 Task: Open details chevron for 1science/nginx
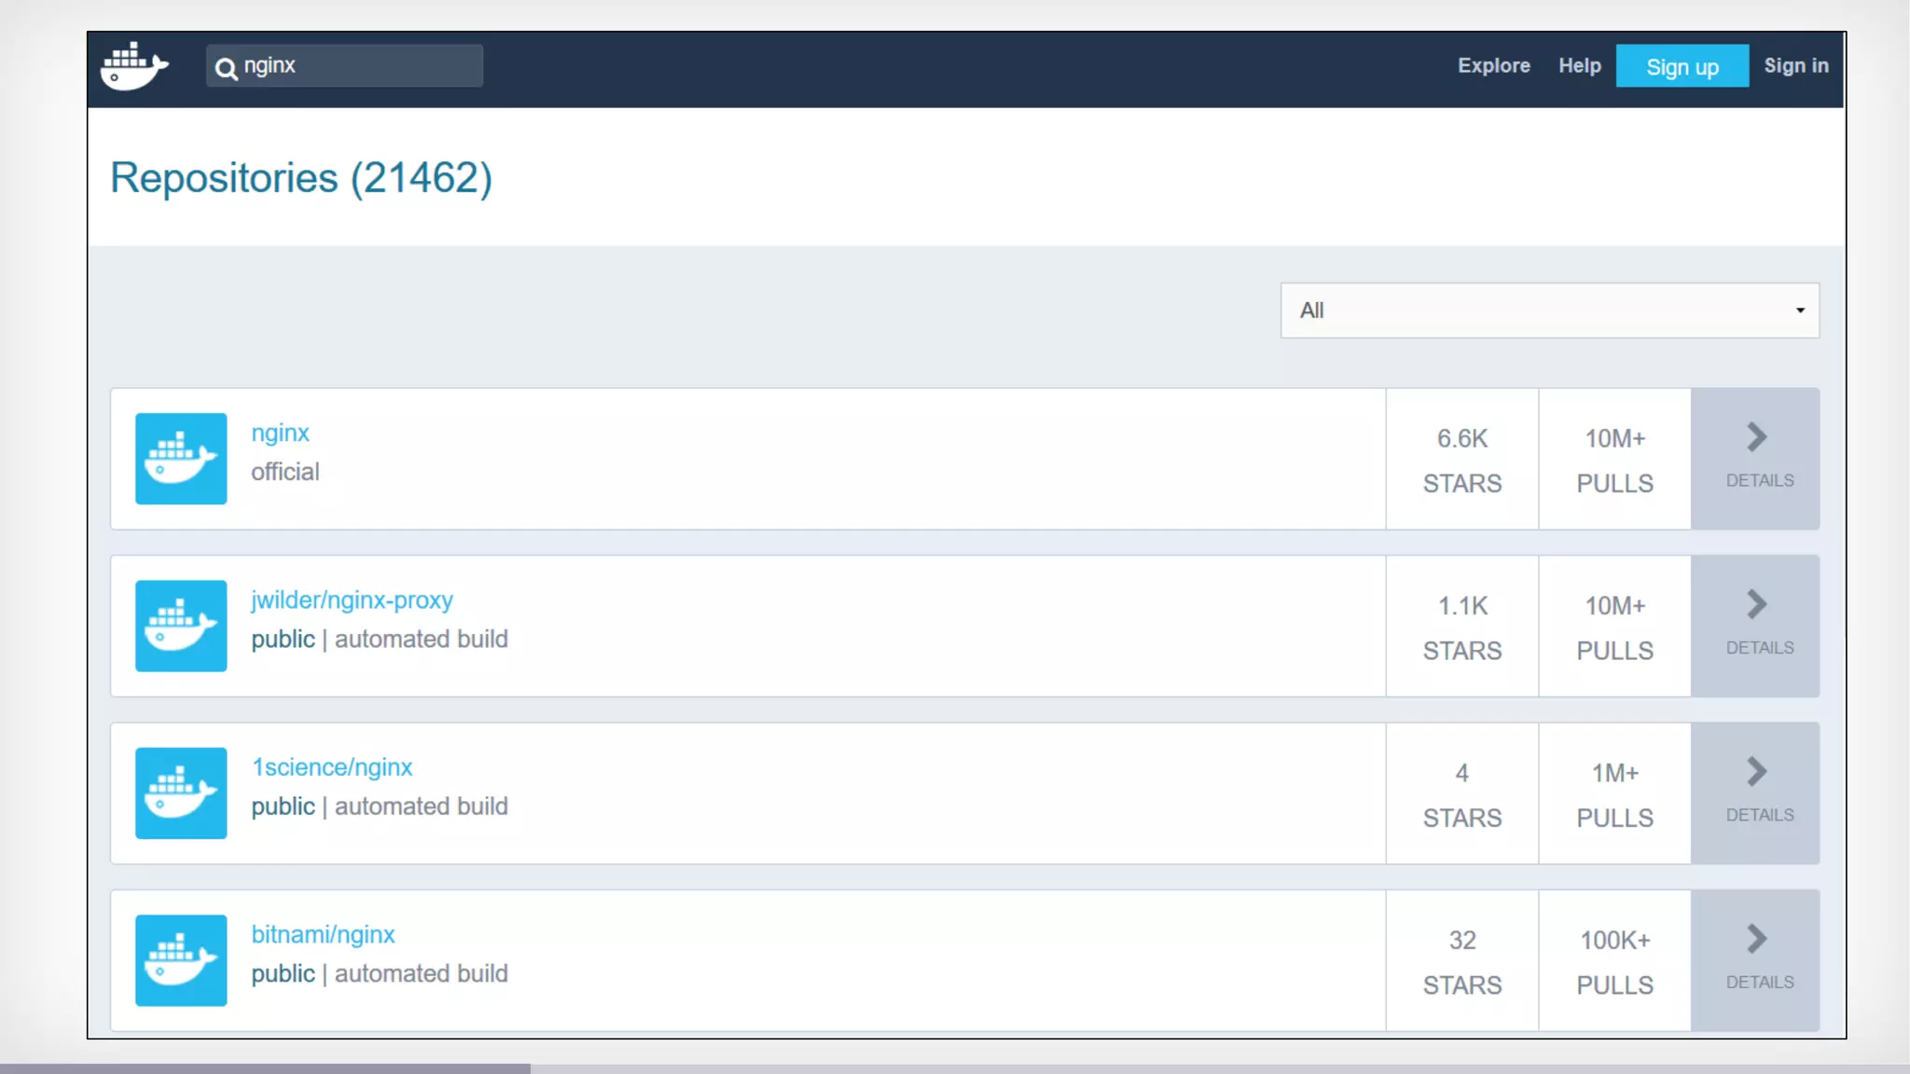[x=1756, y=772]
